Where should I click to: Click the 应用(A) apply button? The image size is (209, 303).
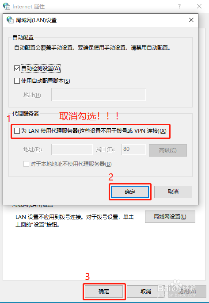(x=187, y=291)
